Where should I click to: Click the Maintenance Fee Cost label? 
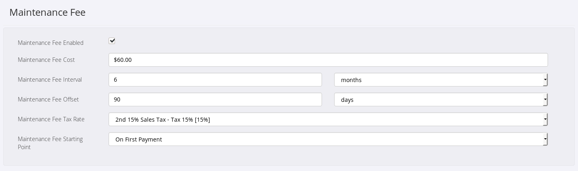coord(46,60)
